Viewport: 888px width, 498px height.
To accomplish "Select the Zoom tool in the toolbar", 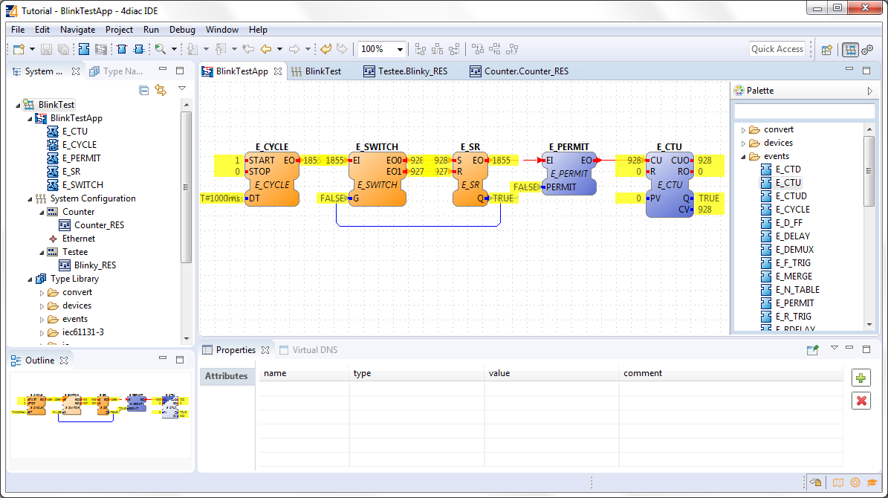I will coord(161,49).
